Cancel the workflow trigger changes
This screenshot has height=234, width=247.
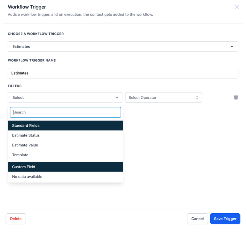coord(197,219)
